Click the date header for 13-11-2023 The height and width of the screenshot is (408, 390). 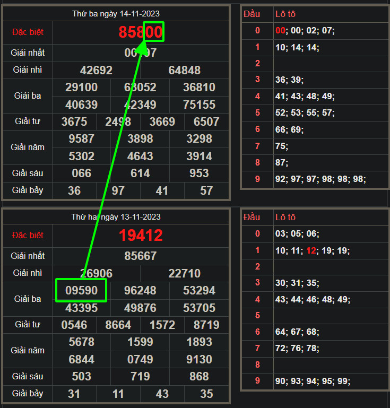pyautogui.click(x=116, y=217)
